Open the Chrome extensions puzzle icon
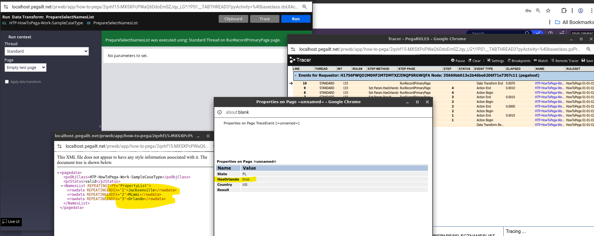Viewport: 594px width, 236px height. click(x=564, y=11)
